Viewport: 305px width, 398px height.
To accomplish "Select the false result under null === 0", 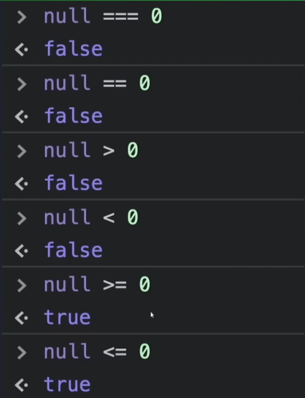I will tap(73, 49).
